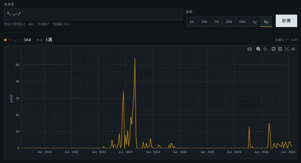Image resolution: width=301 pixels, height=163 pixels.
Task: Click the Autoscale icon on chart
Action: tap(287, 49)
